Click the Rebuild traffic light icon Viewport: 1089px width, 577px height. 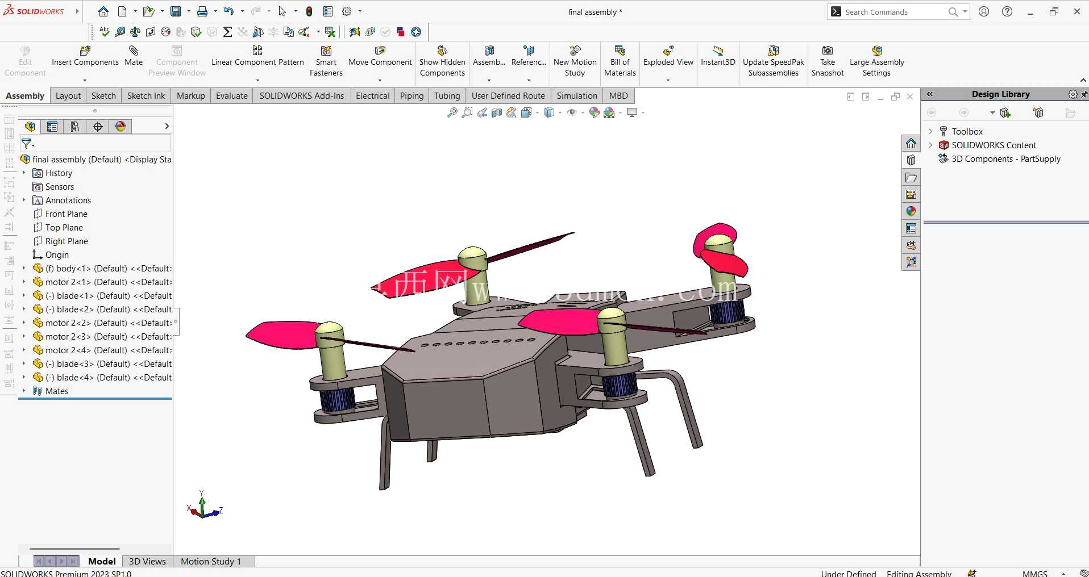point(309,11)
